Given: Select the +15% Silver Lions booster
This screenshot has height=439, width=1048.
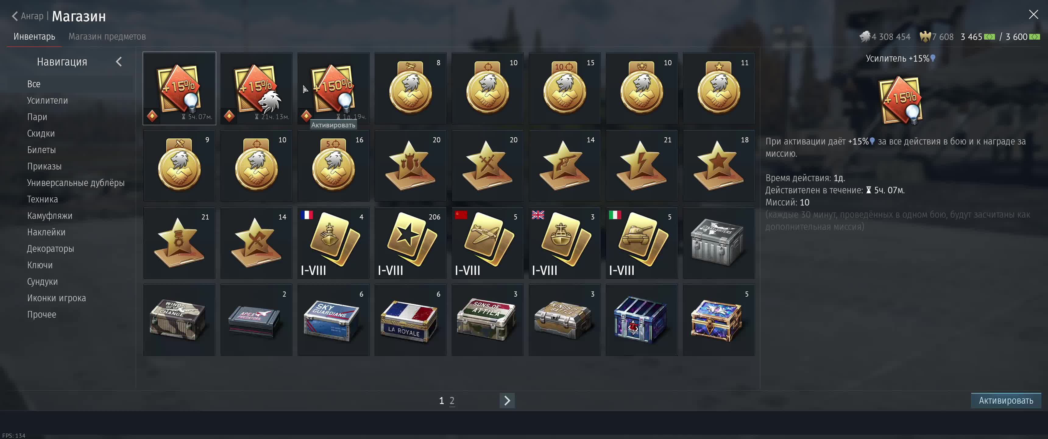Looking at the screenshot, I should pos(256,88).
